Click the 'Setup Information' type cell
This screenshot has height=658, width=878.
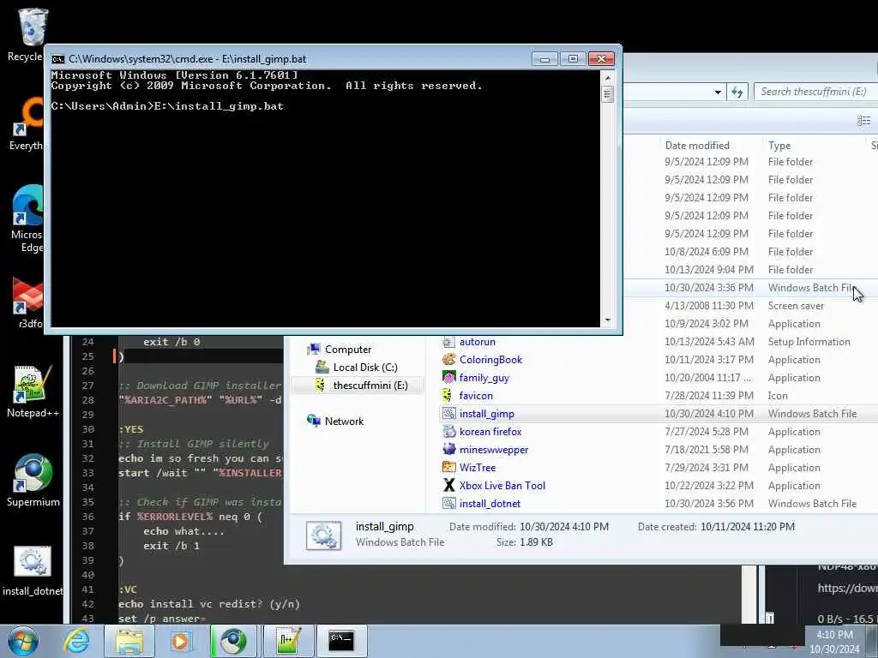(809, 342)
